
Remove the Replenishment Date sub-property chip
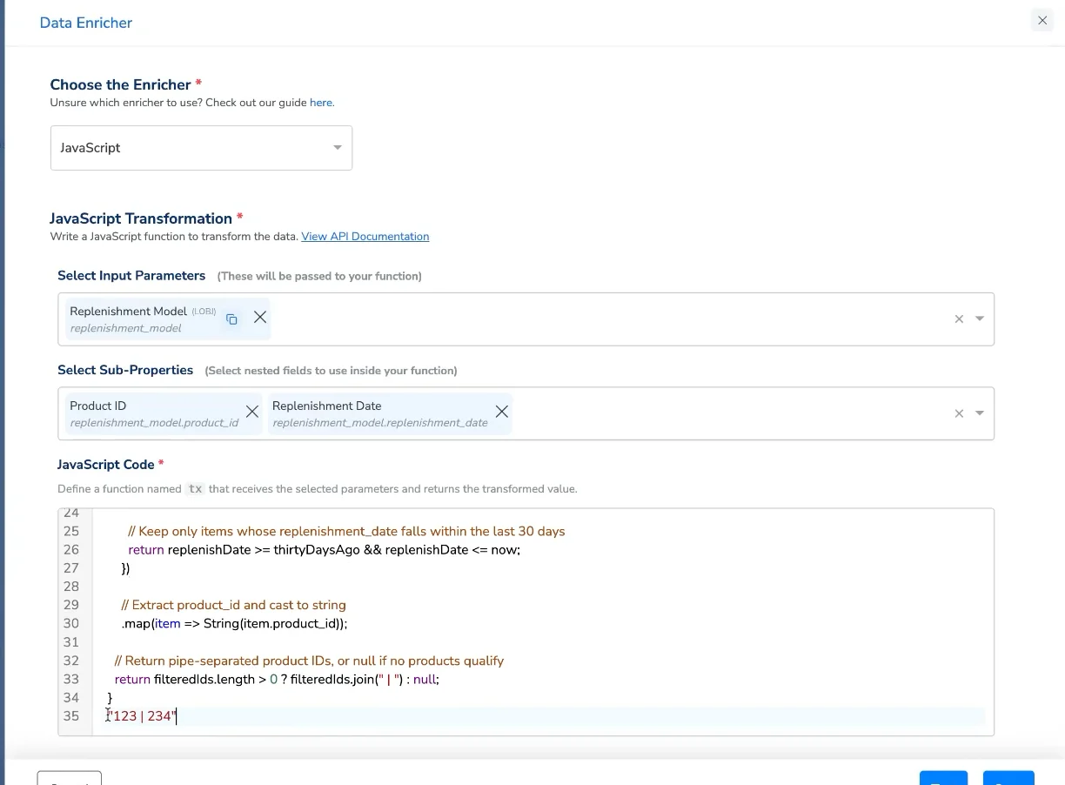(502, 412)
